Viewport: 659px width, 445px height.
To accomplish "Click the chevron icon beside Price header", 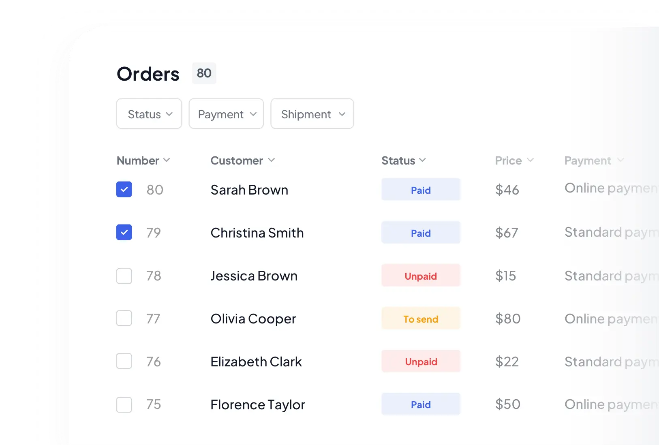I will click(x=530, y=160).
